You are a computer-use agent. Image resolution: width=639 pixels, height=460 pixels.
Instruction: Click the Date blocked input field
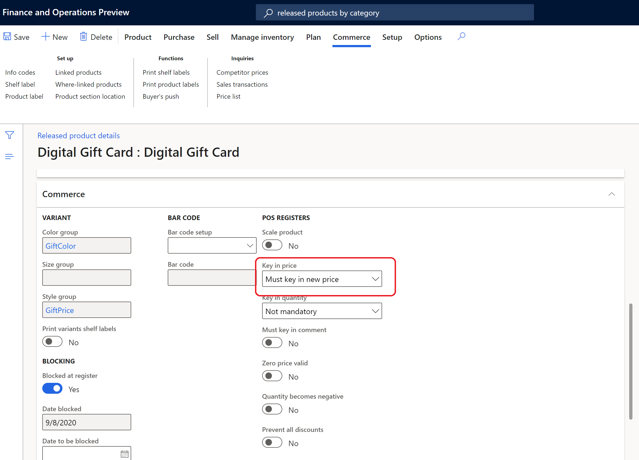coord(86,422)
